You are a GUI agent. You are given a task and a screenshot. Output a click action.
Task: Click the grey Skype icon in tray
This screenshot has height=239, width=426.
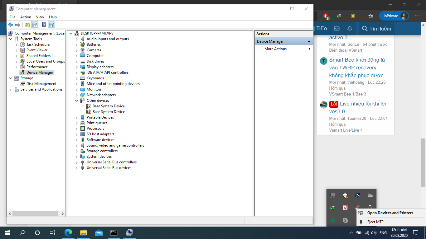tap(345, 220)
